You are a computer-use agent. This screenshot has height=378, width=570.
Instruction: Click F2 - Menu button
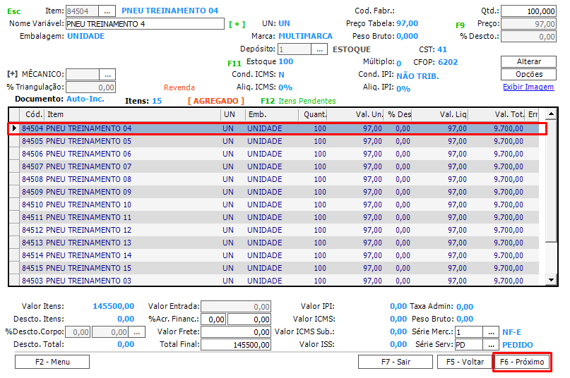tap(52, 362)
